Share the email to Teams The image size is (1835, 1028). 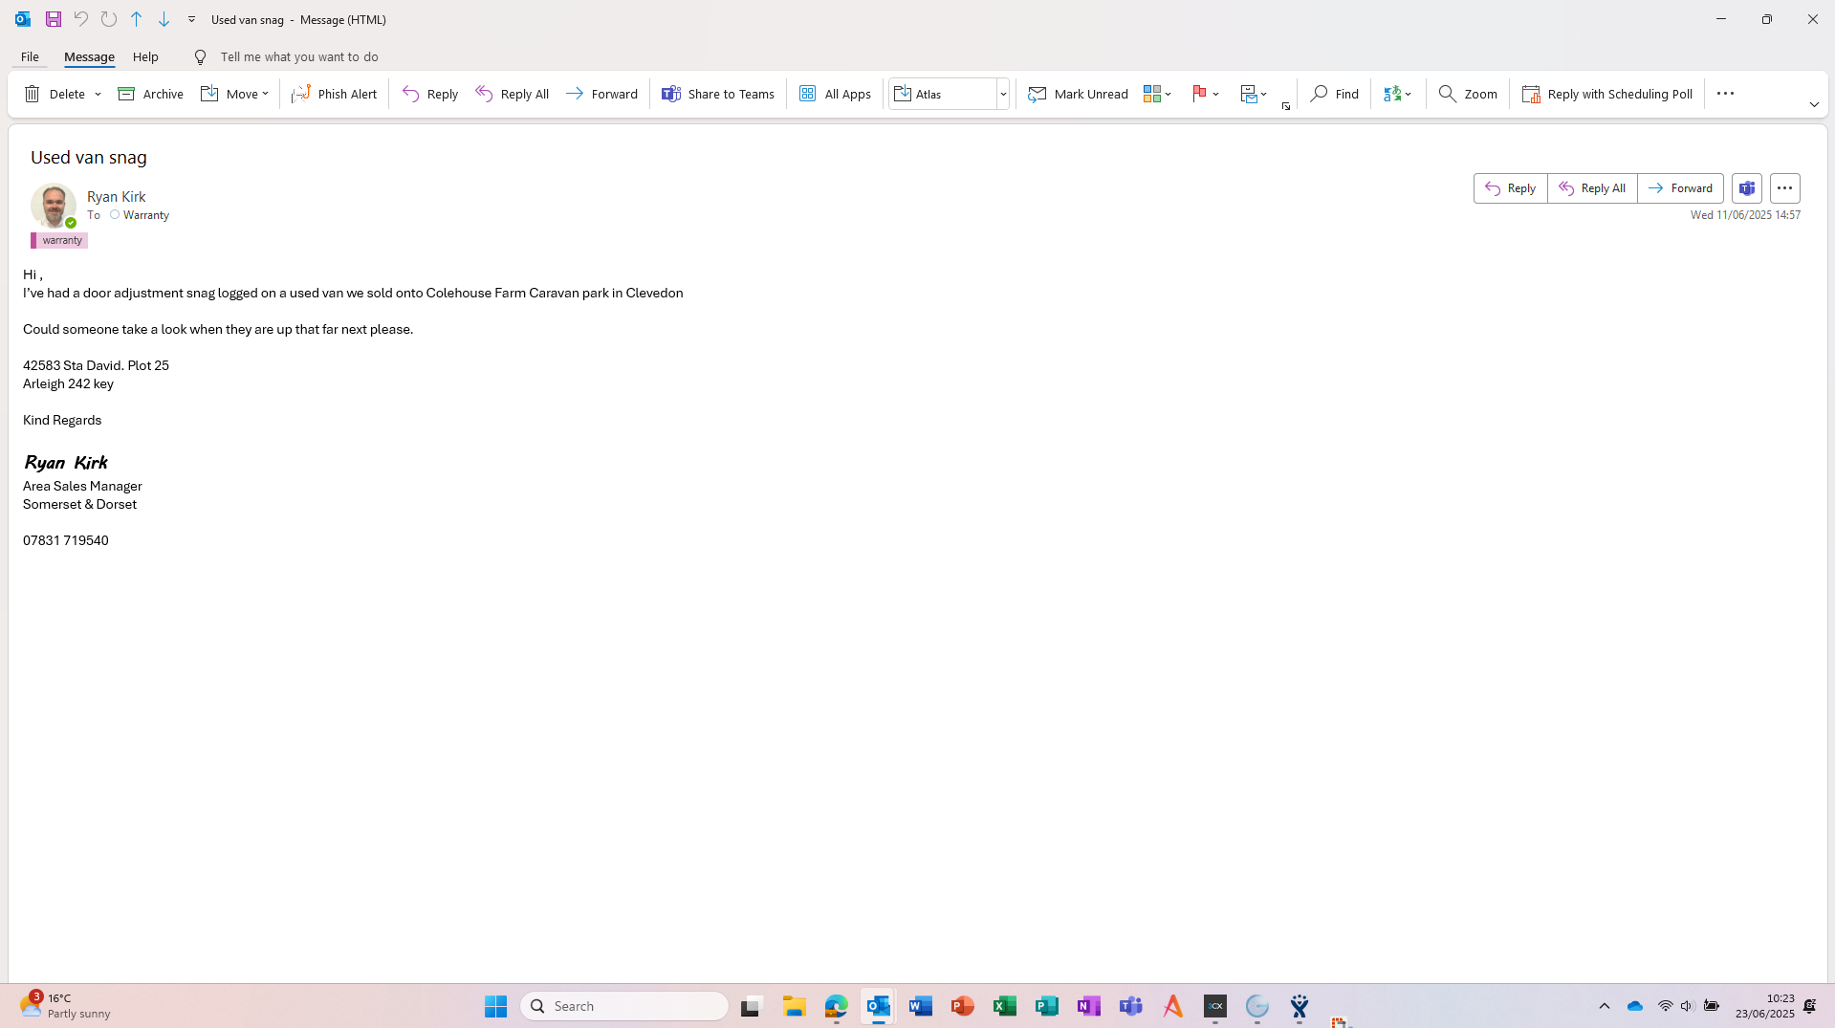click(718, 94)
